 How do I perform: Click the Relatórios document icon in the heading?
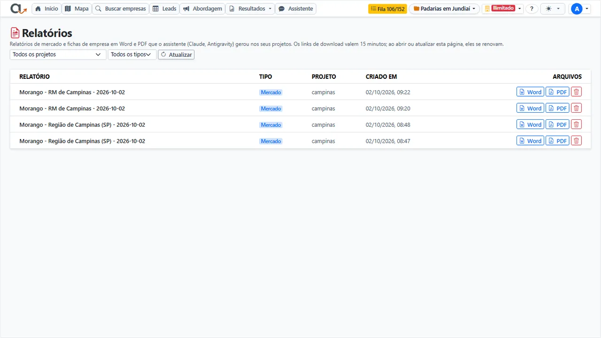click(15, 33)
